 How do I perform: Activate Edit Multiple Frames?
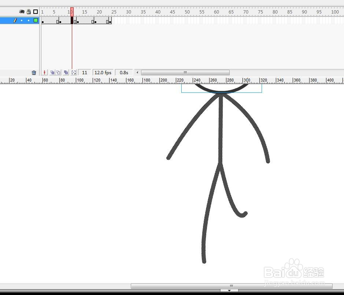click(x=66, y=72)
